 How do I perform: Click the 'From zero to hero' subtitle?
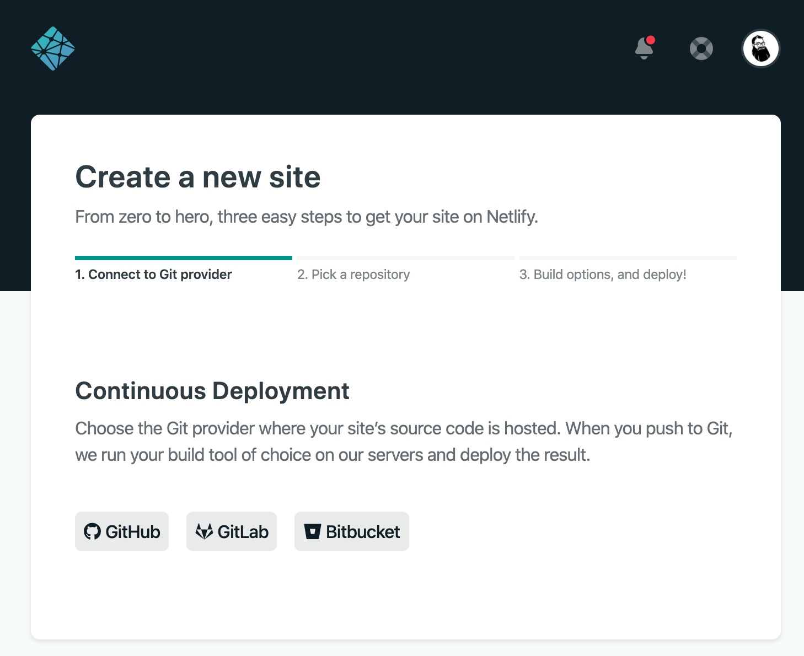[306, 217]
